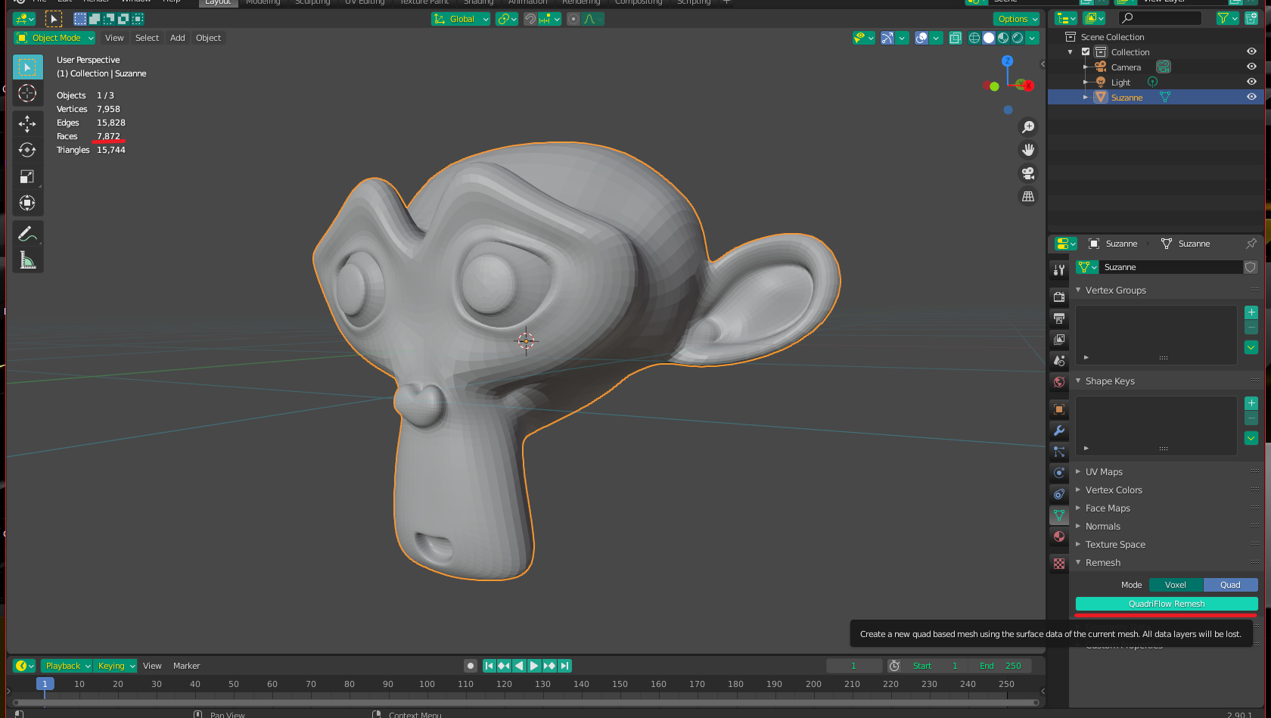The width and height of the screenshot is (1271, 718).
Task: Open the Scene properties tab
Action: tap(1059, 361)
